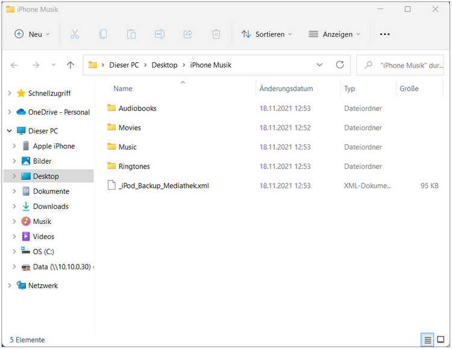The height and width of the screenshot is (349, 452).
Task: Select the Audiobooks folder name
Action: pos(137,108)
